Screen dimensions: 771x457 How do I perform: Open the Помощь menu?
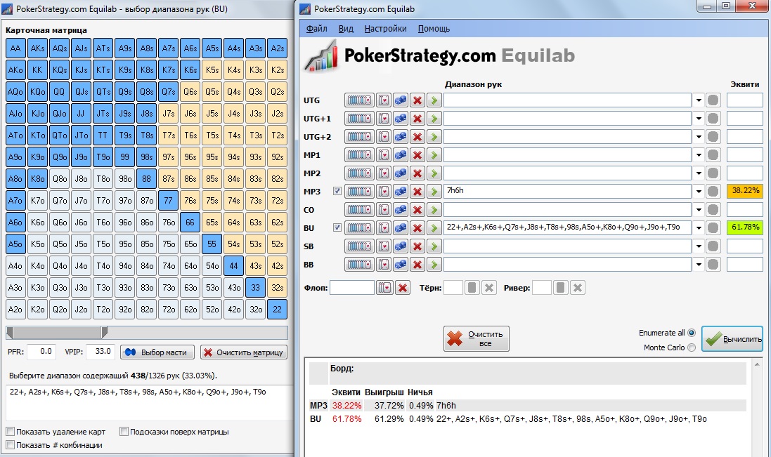[x=434, y=29]
